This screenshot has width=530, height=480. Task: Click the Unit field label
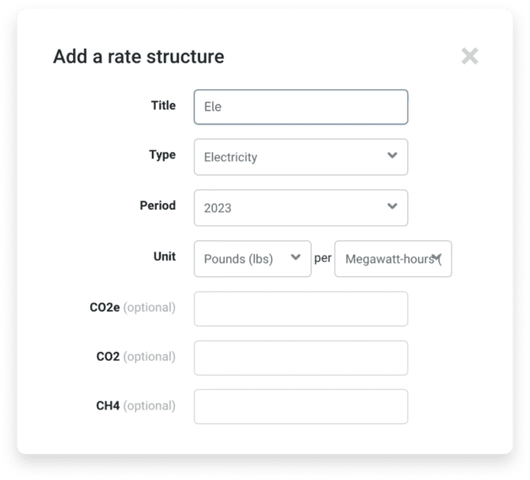coord(164,256)
